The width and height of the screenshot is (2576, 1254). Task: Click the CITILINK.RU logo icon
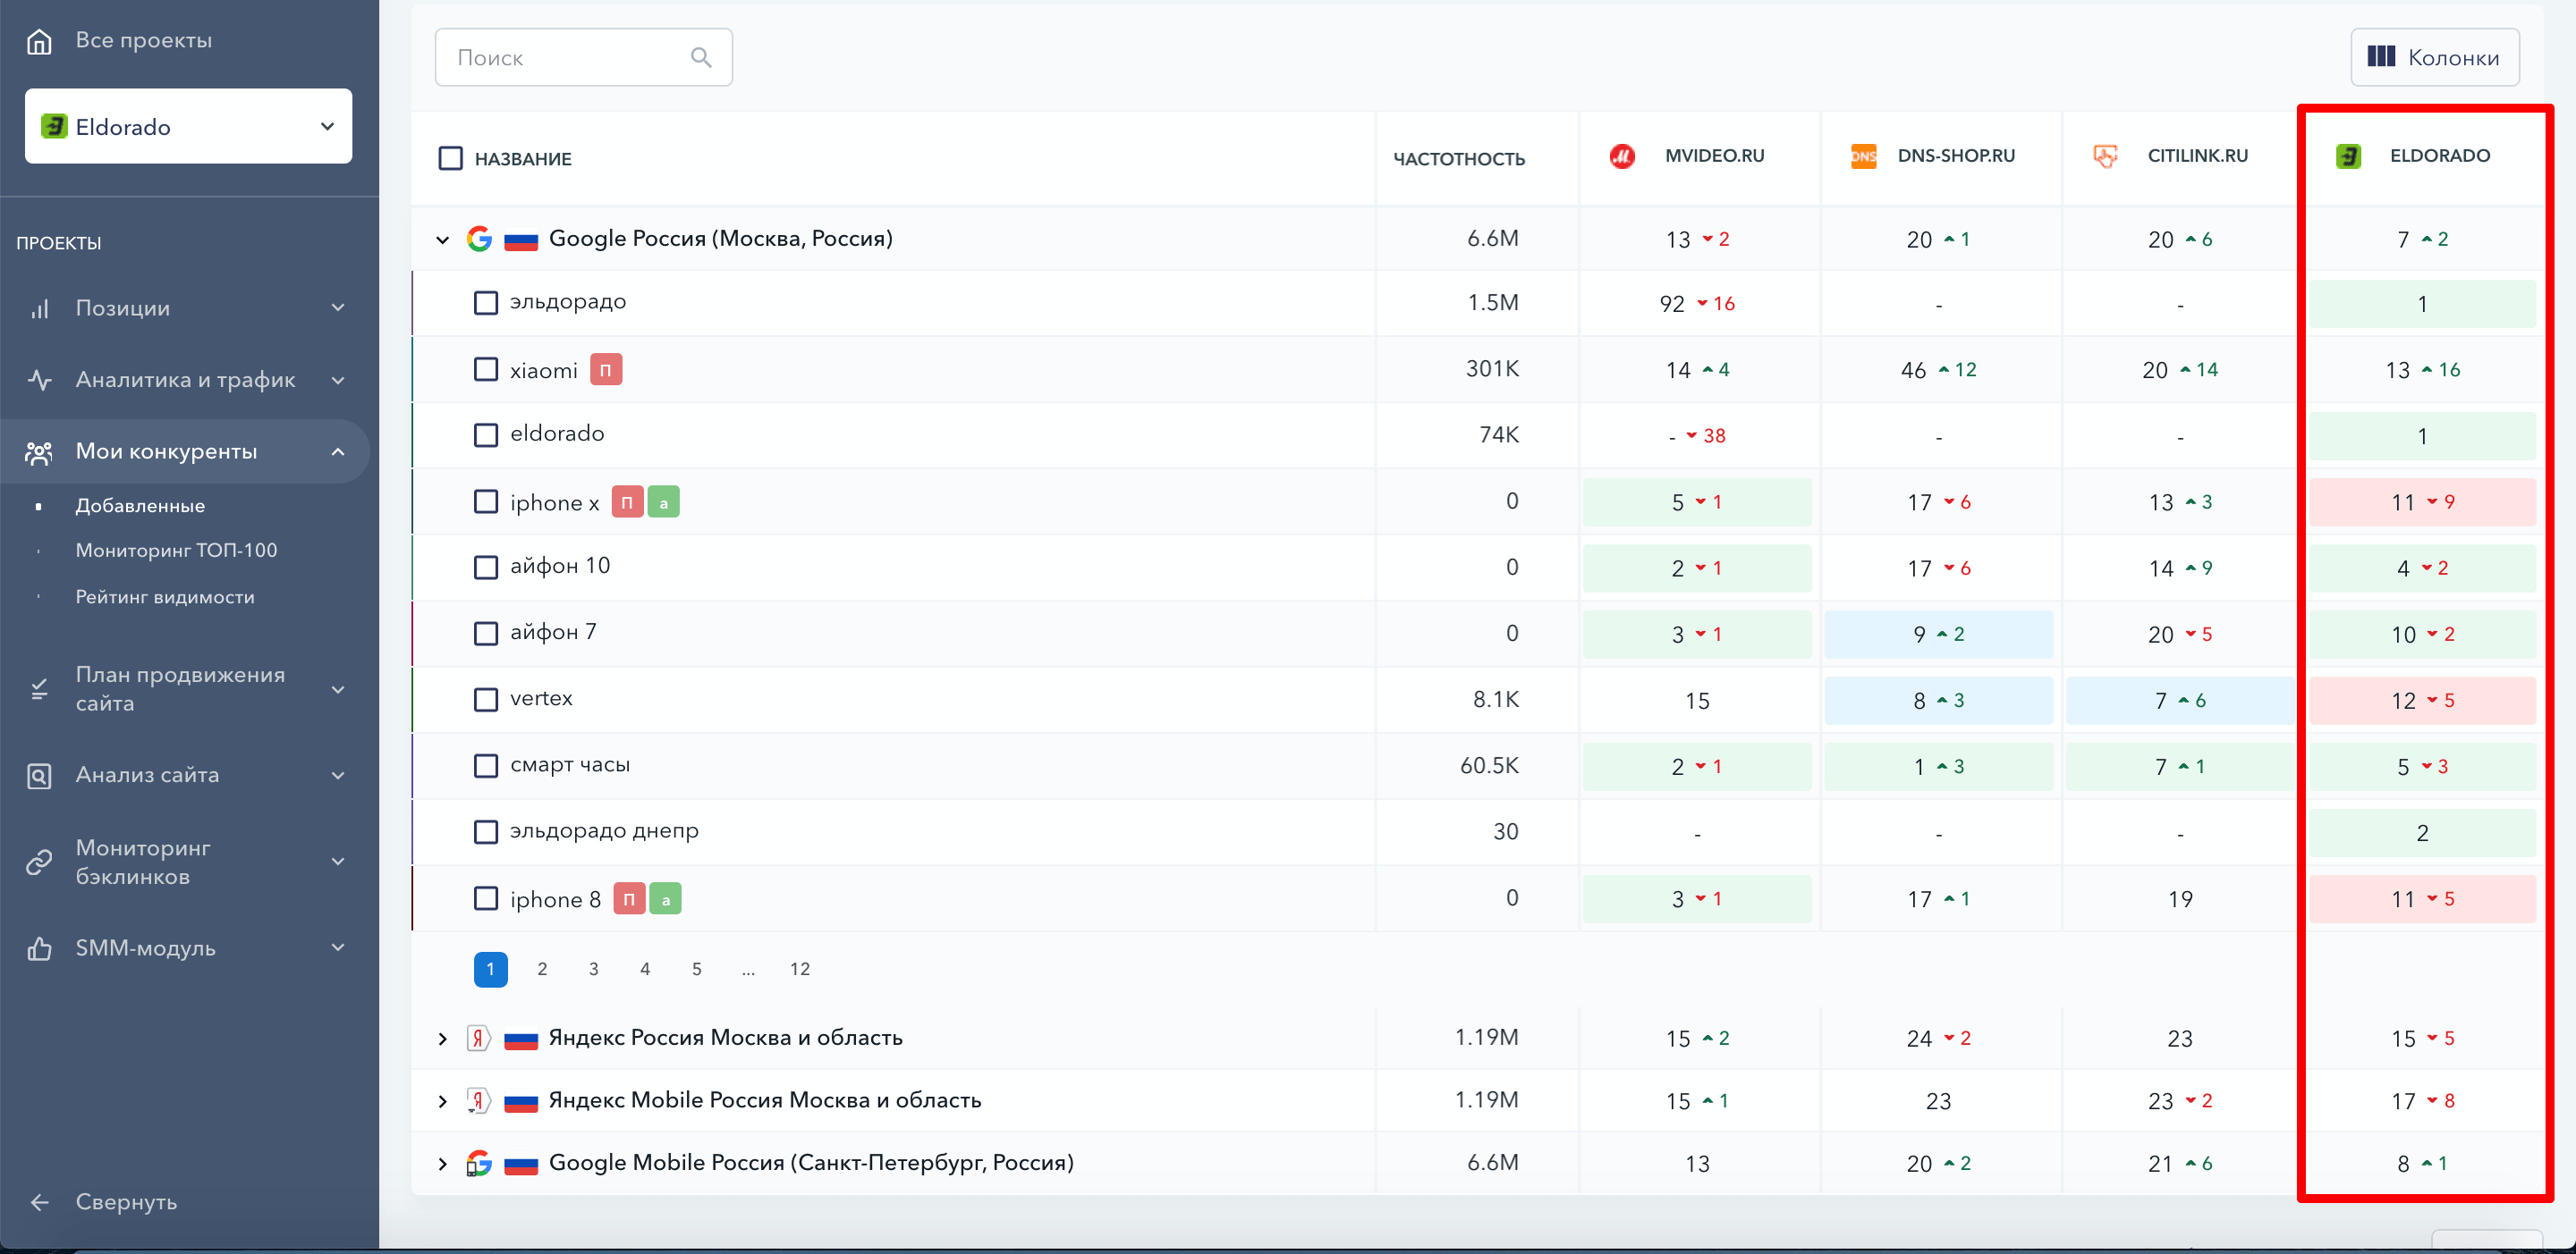click(2105, 156)
